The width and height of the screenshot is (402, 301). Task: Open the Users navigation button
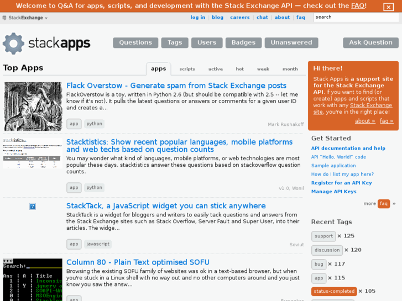pyautogui.click(x=207, y=43)
